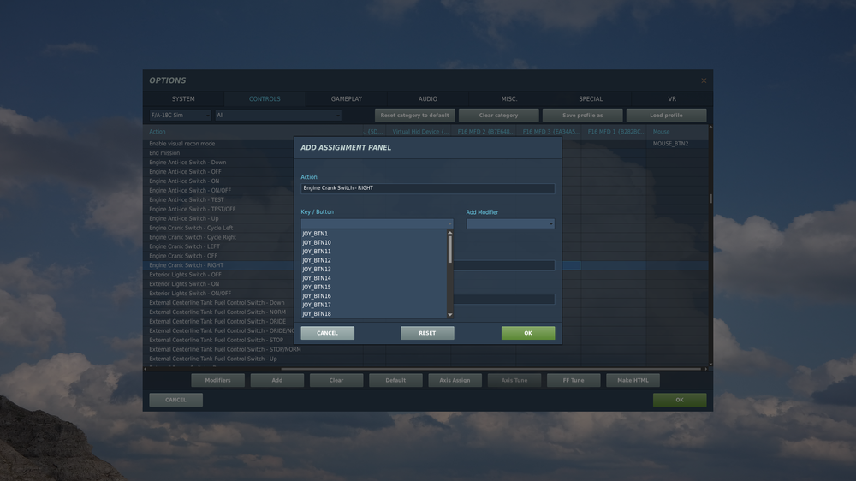Switch to the GAMEPLAY tab
The height and width of the screenshot is (481, 856).
[x=346, y=98]
